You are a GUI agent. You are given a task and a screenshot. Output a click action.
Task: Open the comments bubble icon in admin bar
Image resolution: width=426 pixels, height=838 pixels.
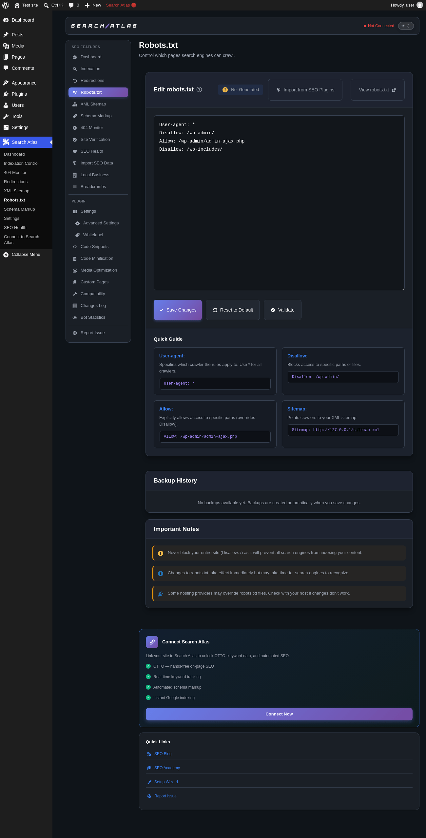[71, 5]
